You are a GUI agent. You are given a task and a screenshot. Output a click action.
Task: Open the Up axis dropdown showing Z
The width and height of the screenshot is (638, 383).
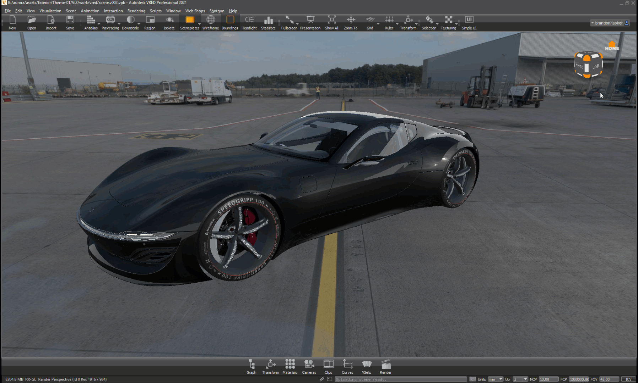coord(520,379)
